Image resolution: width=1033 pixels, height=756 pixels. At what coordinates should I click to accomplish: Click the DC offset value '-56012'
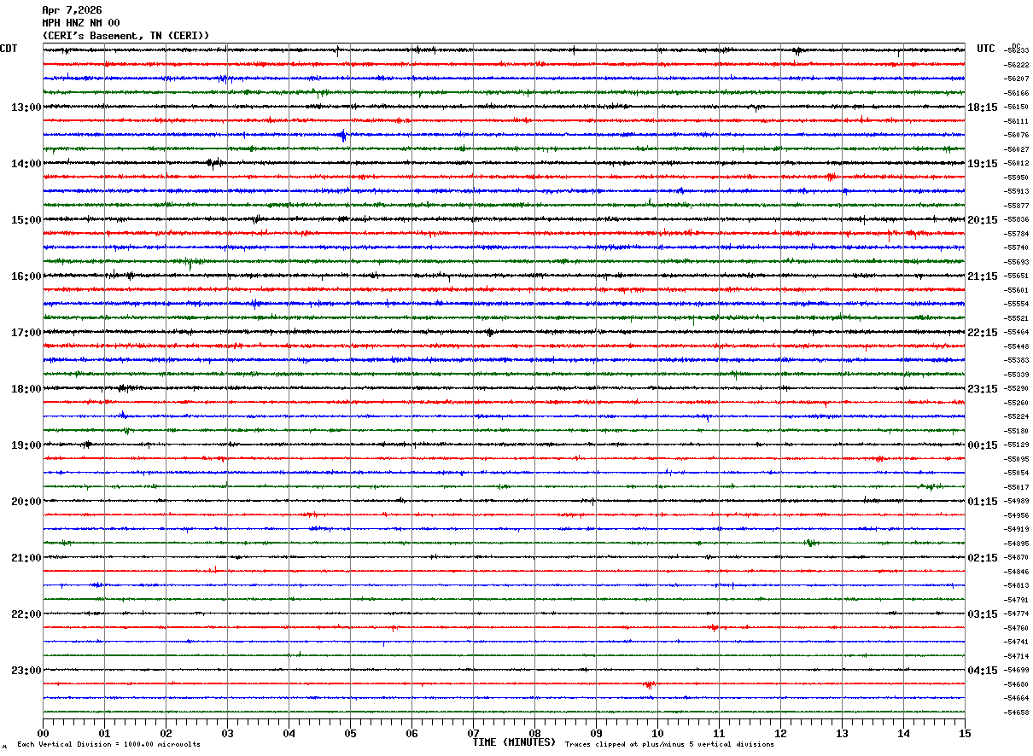pyautogui.click(x=1016, y=163)
